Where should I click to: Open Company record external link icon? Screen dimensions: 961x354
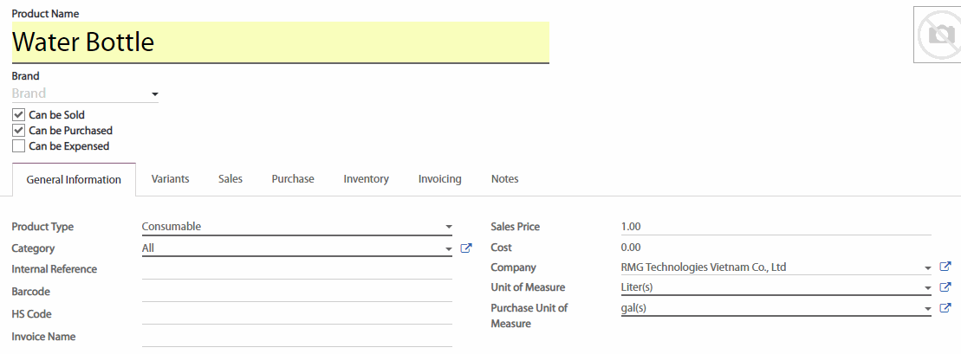point(945,267)
